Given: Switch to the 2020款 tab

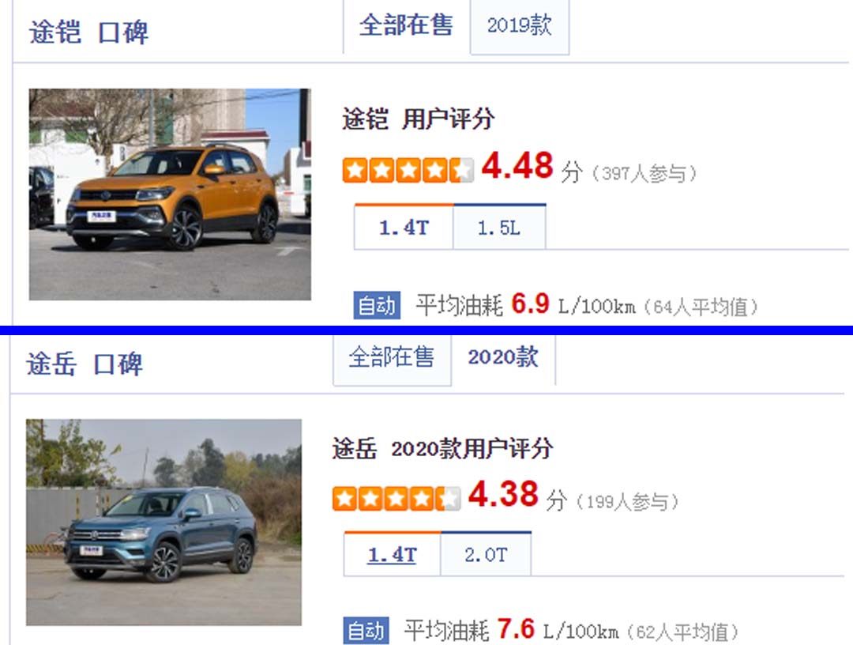Looking at the screenshot, I should coord(503,357).
